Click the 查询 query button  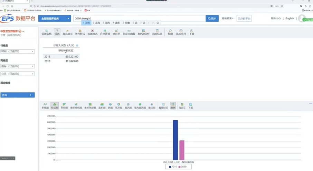[x=17, y=95]
